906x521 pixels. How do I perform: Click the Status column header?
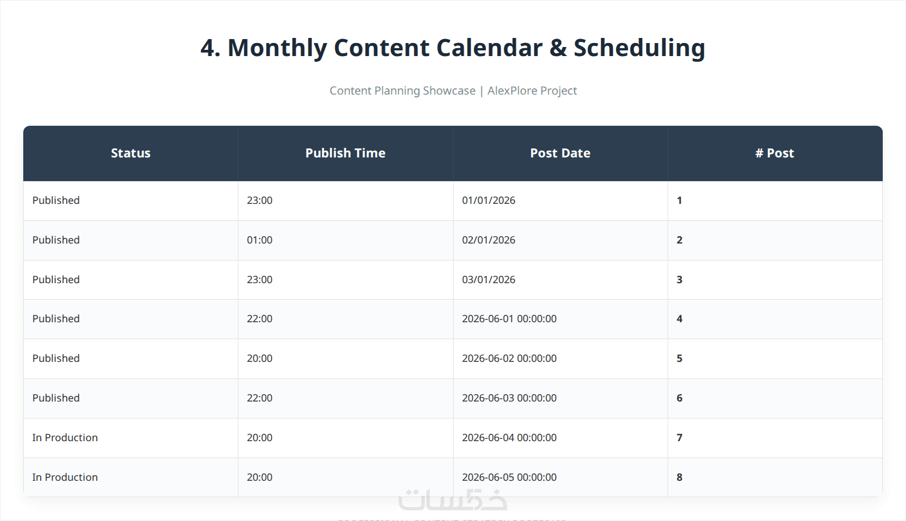click(131, 153)
